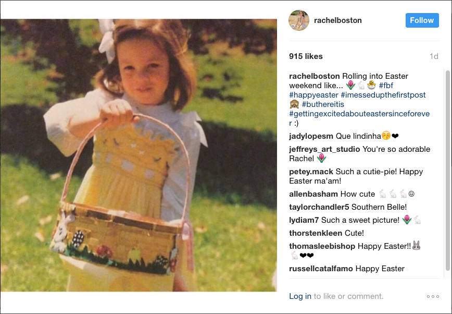Click the comments scrollbar

point(447,171)
